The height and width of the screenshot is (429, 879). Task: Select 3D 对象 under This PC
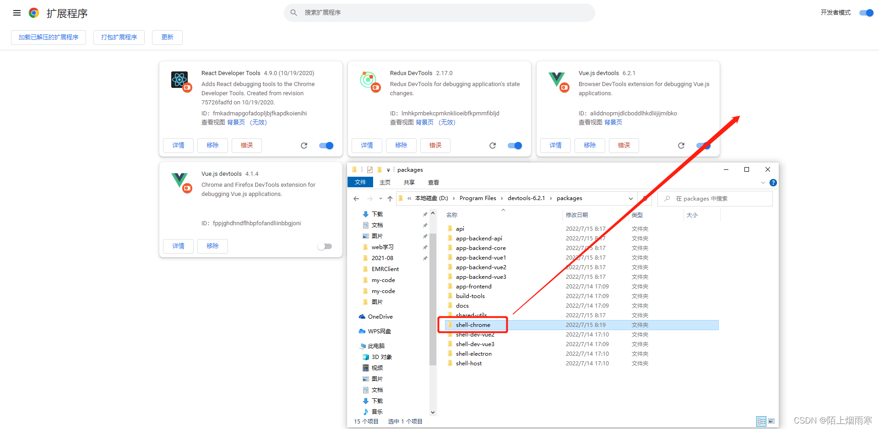tap(377, 357)
